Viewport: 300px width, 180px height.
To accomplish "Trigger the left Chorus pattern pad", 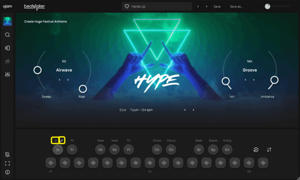I will [x=157, y=150].
